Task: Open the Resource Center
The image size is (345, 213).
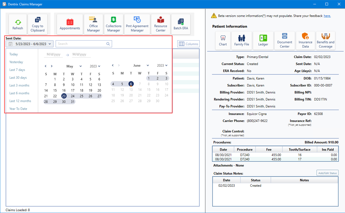Action: click(x=161, y=24)
